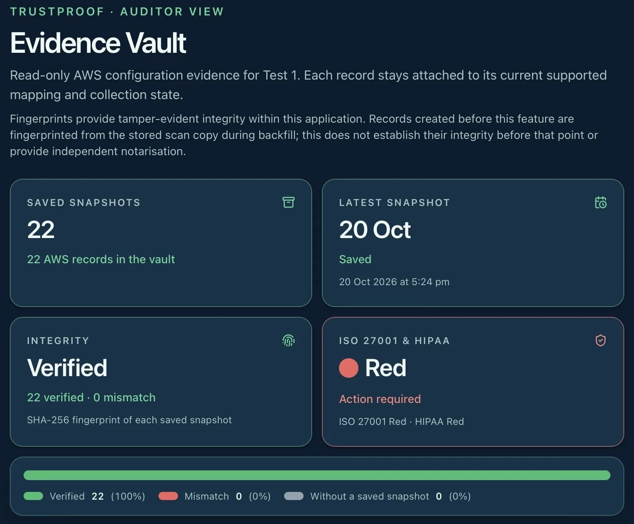634x524 pixels.
Task: Click the red Mismatch legend swatch
Action: click(168, 496)
